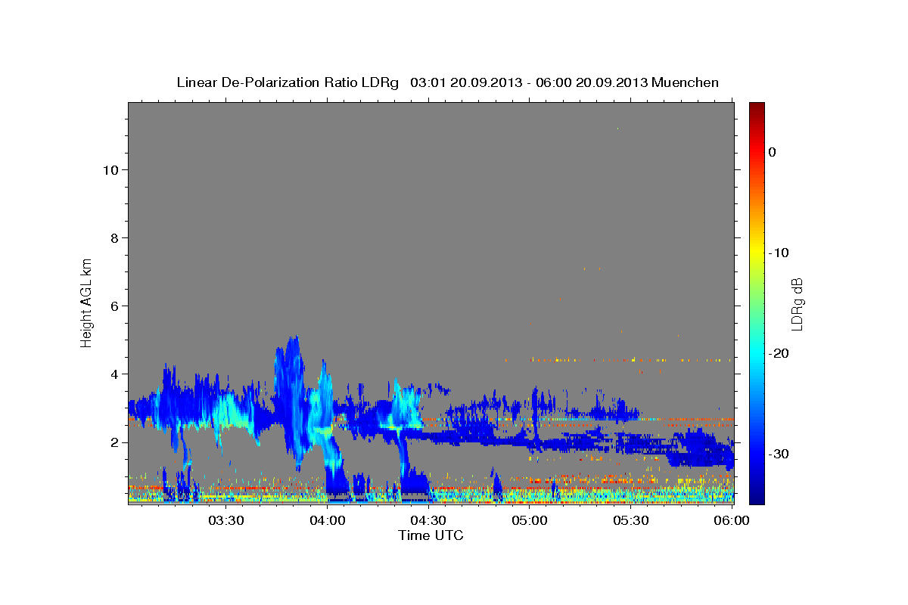Screen dimensions: 908x605
Task: Click the height tick label 2
Action: pos(114,442)
